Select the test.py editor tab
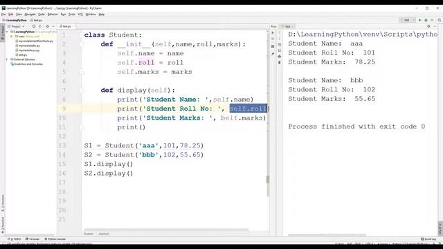 (66, 26)
